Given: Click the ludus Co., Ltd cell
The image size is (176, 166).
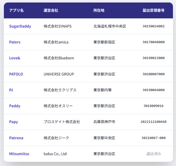Looking at the screenshot, I should 55,154.
